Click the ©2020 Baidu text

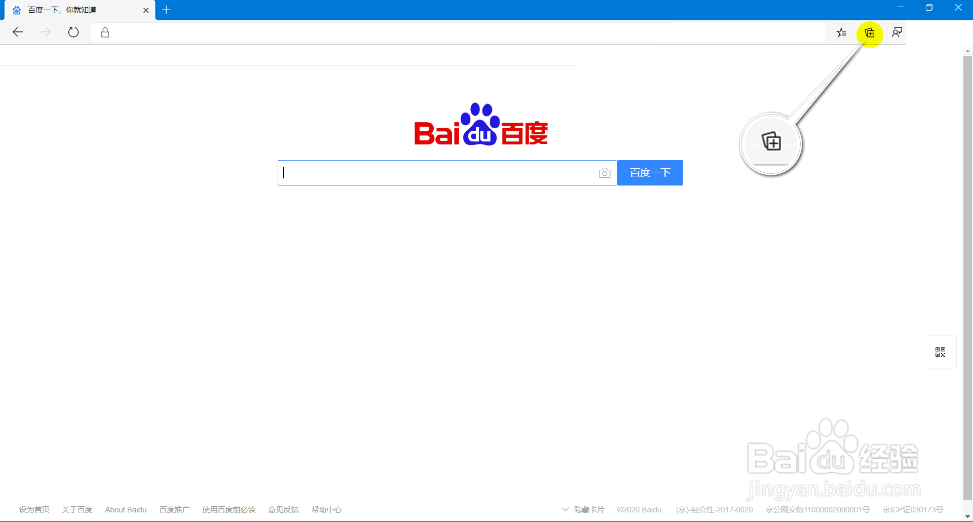[639, 510]
